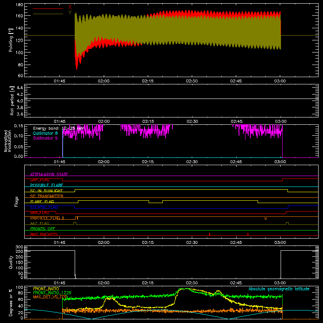The image size is (323, 323).
Task: Click the Roll period axis title
Action: (12, 101)
